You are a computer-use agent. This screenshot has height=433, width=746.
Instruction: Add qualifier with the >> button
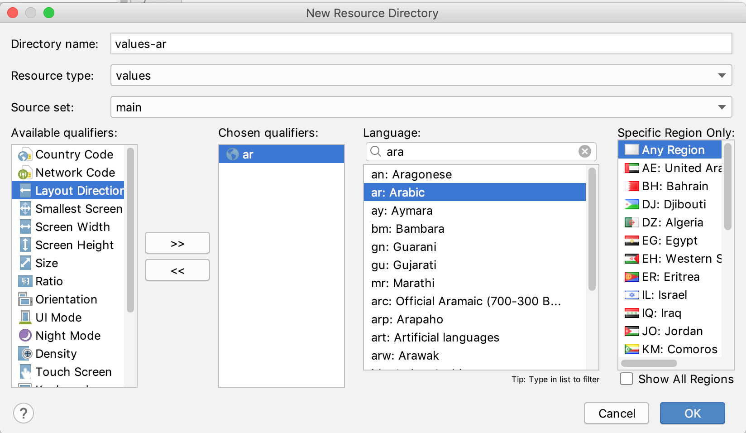177,243
